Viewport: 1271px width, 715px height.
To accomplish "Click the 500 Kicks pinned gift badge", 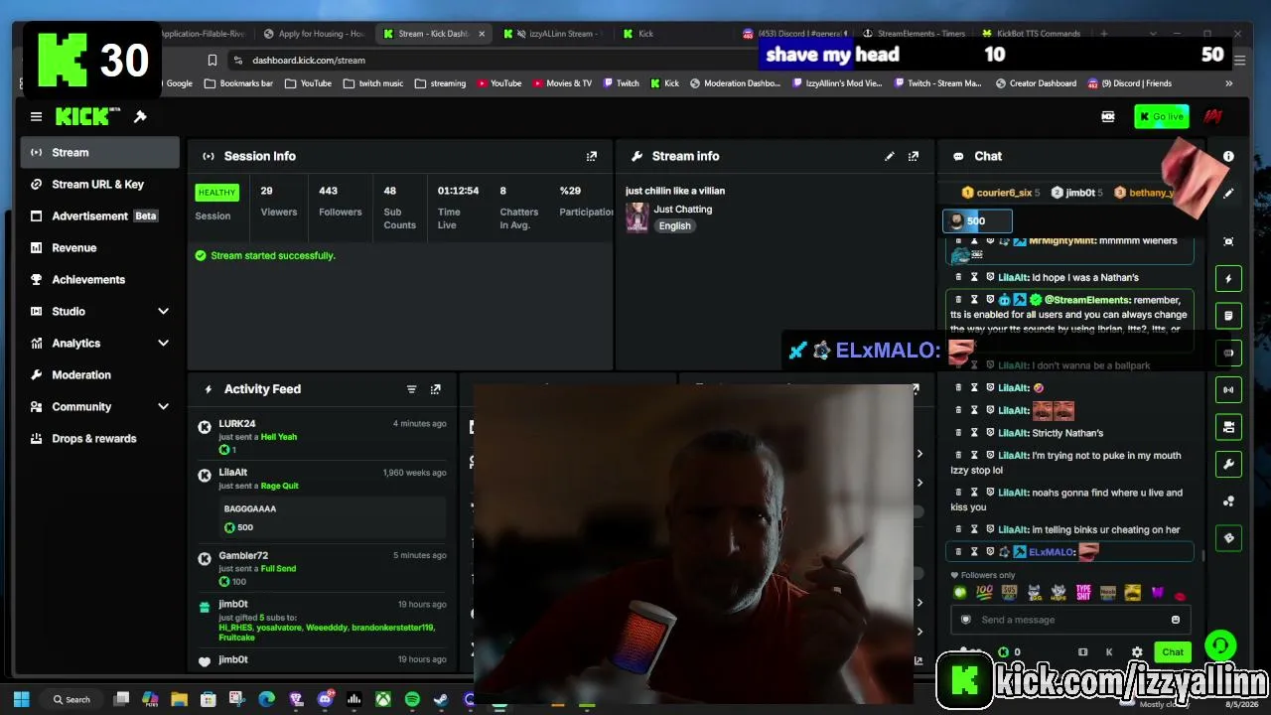I will (x=977, y=221).
